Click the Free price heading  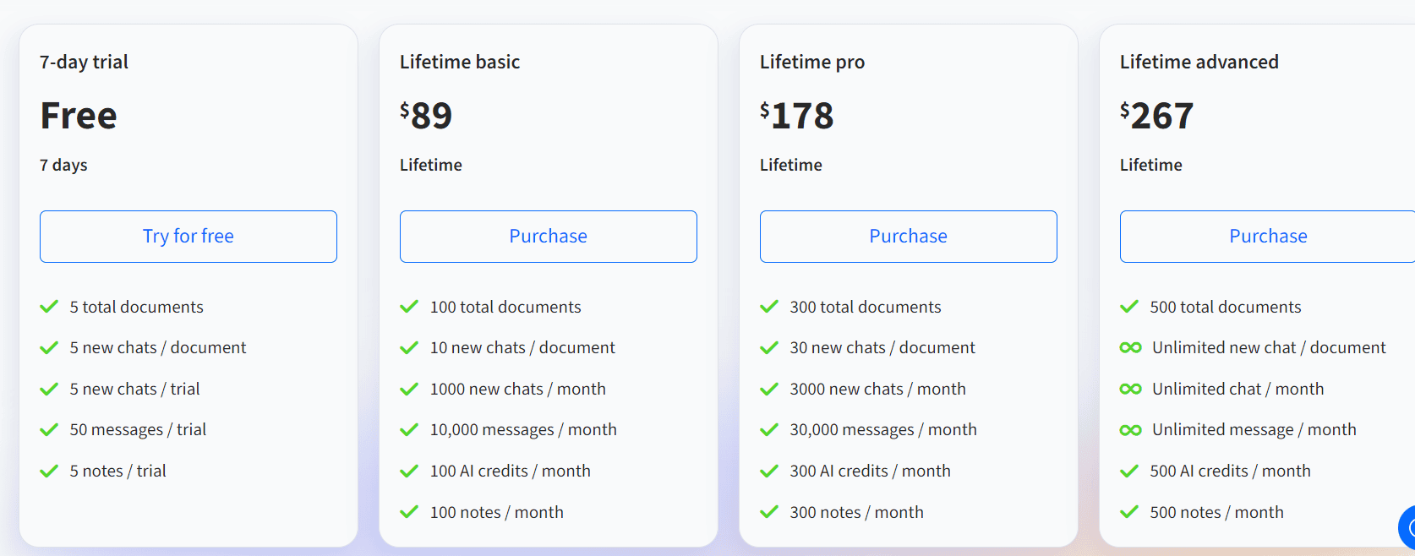[79, 115]
